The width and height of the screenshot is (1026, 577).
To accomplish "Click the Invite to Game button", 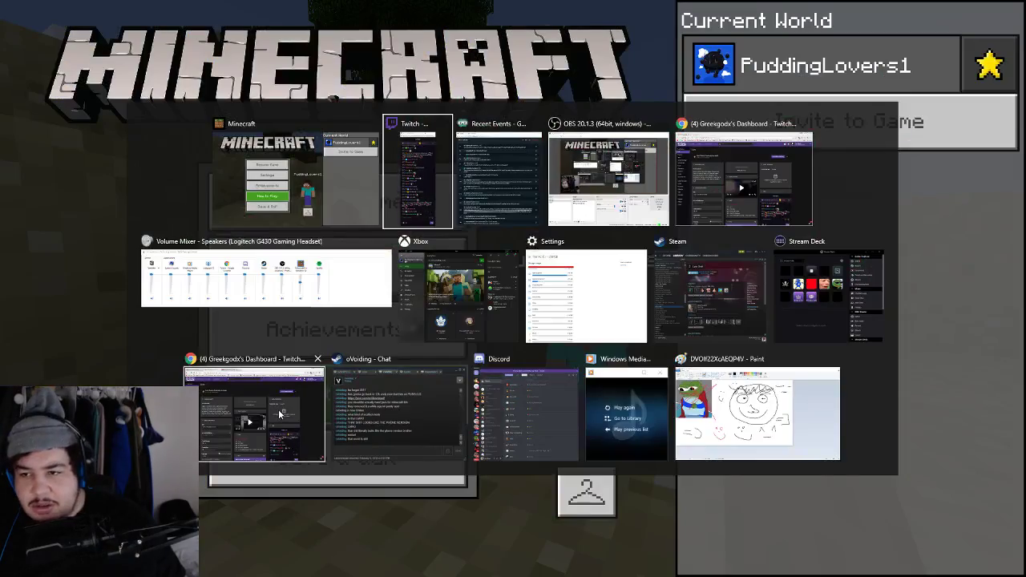I will (850, 122).
